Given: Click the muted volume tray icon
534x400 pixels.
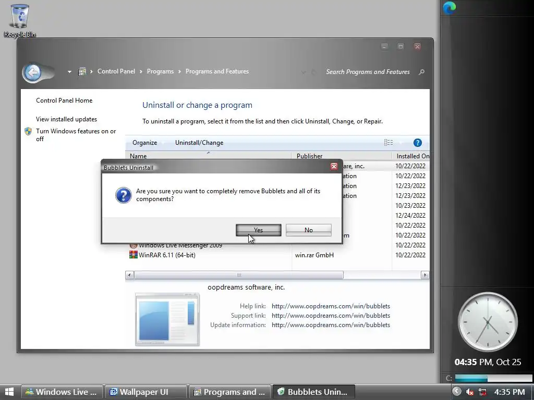Looking at the screenshot, I should point(470,392).
